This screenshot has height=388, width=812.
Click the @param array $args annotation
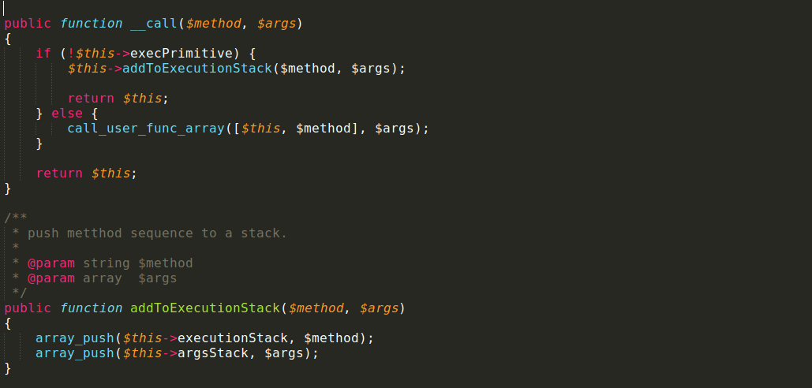(x=103, y=278)
